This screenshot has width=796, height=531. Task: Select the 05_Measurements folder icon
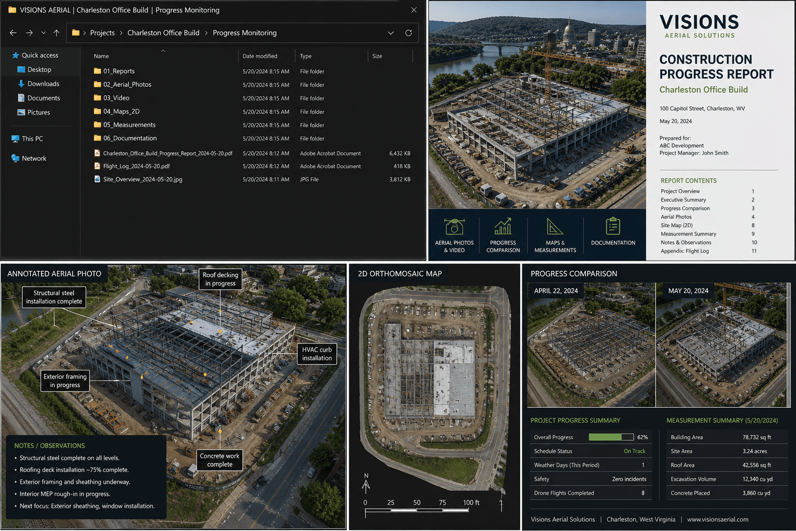coord(97,124)
